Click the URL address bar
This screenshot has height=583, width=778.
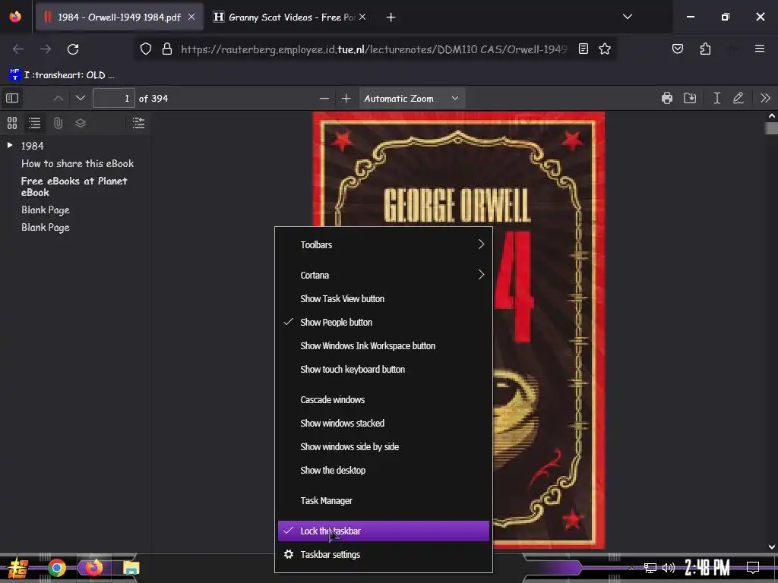pos(373,49)
